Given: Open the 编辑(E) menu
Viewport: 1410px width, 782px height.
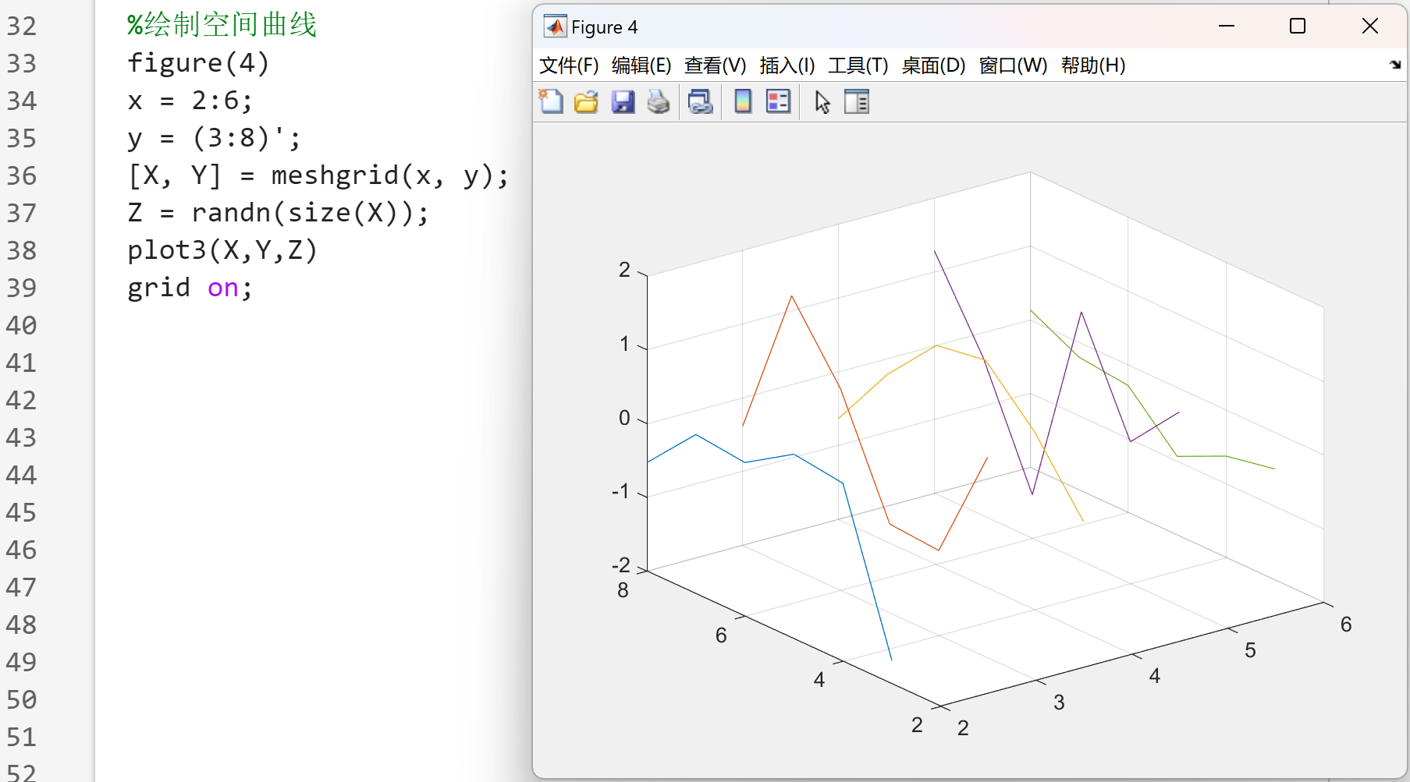Looking at the screenshot, I should pos(641,65).
